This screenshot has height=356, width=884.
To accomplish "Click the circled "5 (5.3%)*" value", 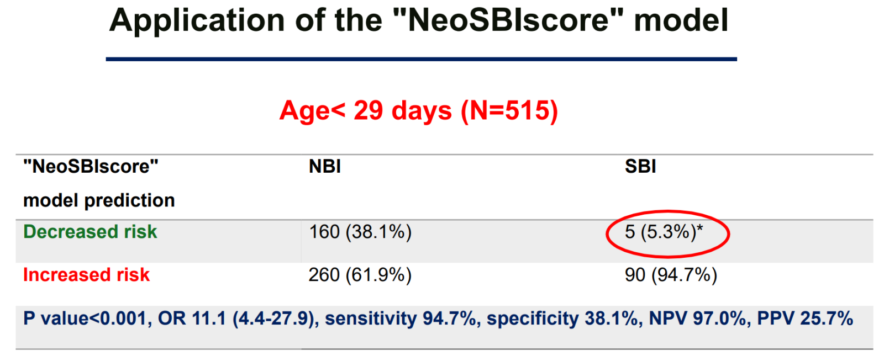I will click(x=664, y=232).
